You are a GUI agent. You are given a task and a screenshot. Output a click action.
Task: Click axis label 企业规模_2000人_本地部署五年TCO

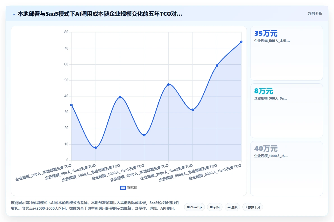140,173
